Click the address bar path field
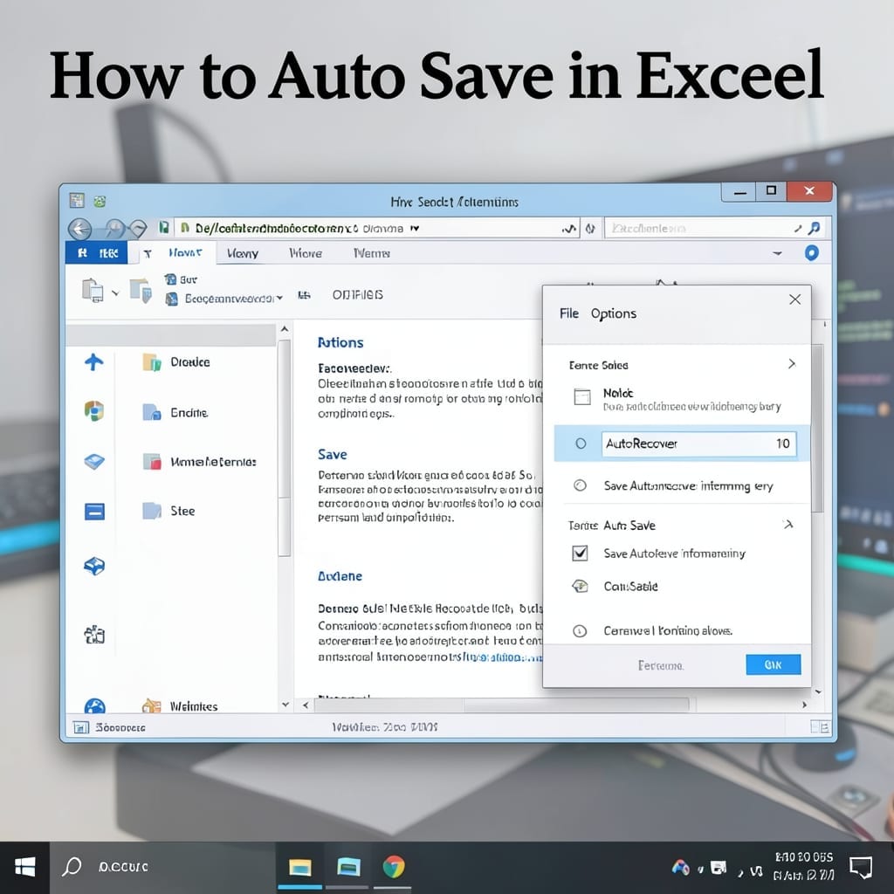The width and height of the screenshot is (894, 894). tap(376, 228)
